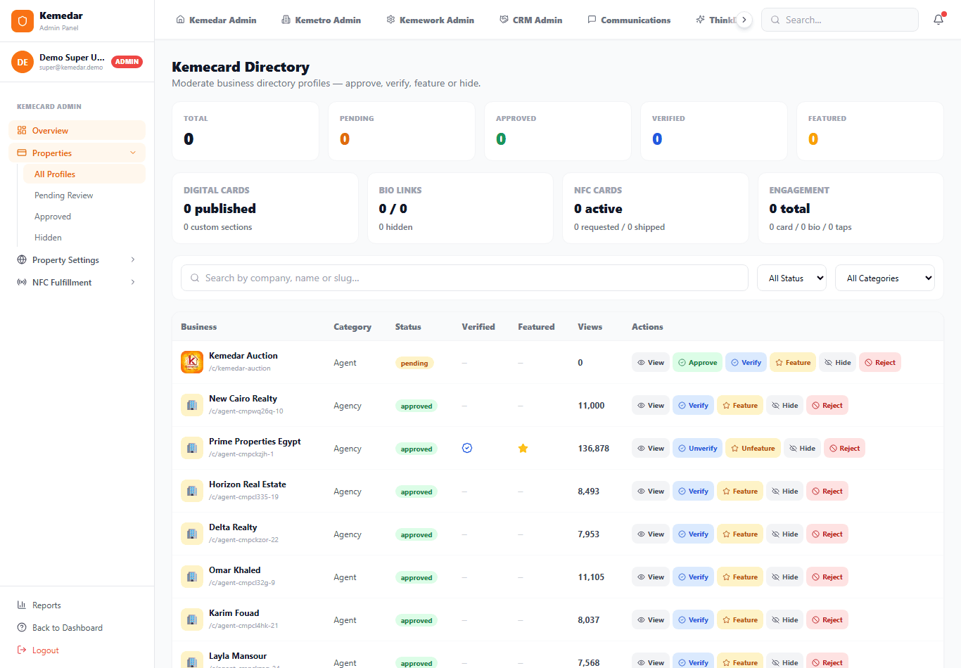Unverify Prime Properties Egypt
Screen dimensions: 961x668
pos(697,448)
